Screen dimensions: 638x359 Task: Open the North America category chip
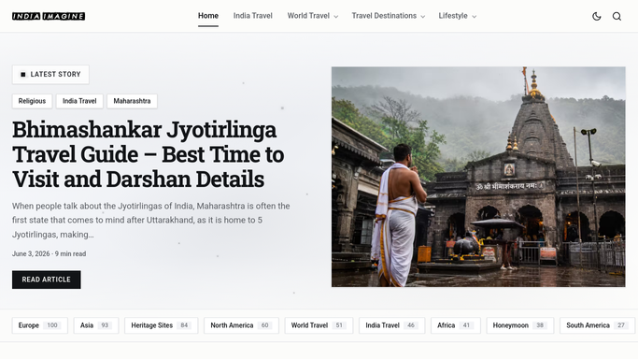[241, 325]
